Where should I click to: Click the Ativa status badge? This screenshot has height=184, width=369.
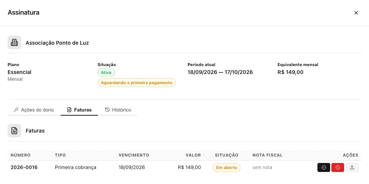[x=106, y=72]
